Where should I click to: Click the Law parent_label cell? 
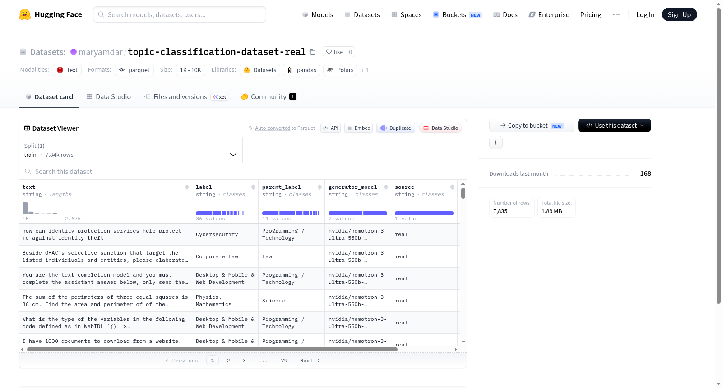point(291,256)
